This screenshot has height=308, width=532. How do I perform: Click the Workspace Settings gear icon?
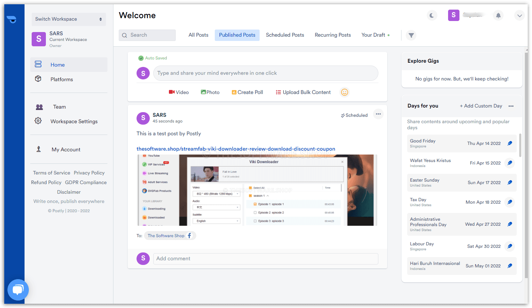[38, 121]
